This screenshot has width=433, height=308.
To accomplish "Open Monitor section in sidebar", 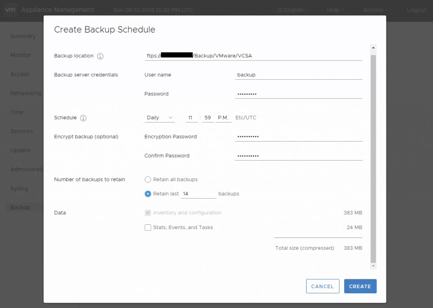I will click(21, 55).
